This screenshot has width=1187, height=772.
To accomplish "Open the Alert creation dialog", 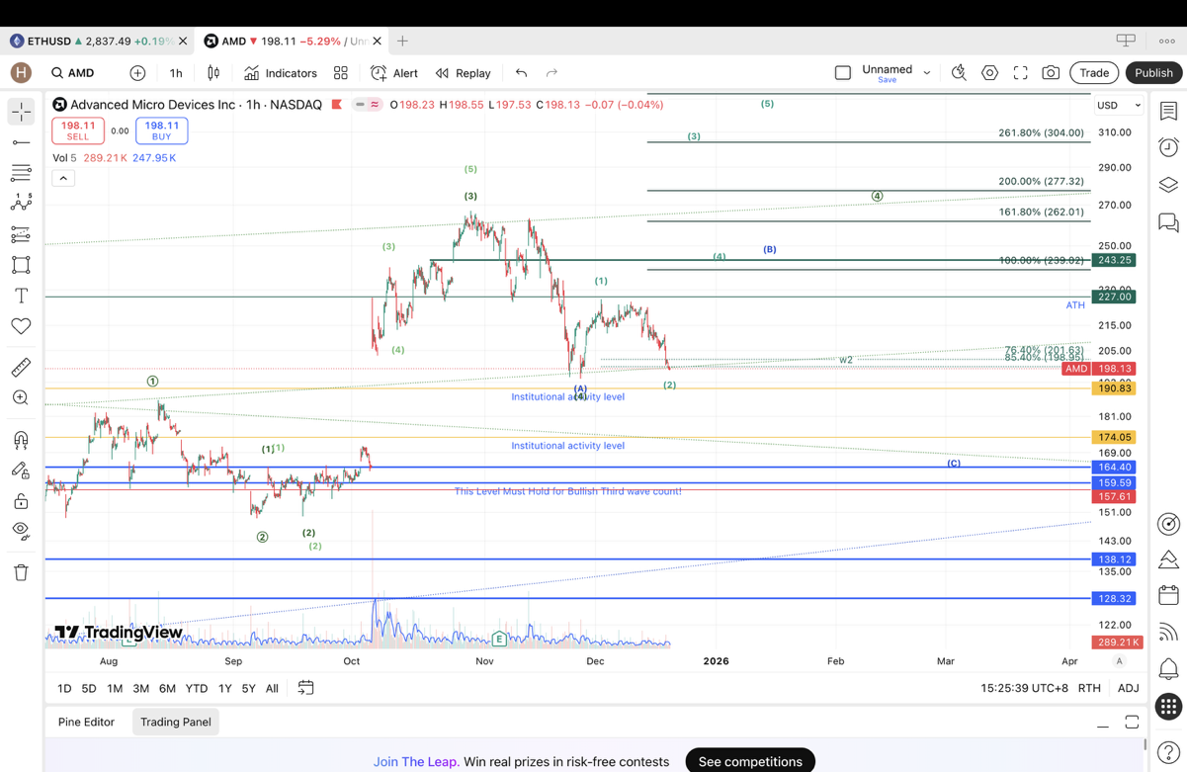I will [x=394, y=73].
